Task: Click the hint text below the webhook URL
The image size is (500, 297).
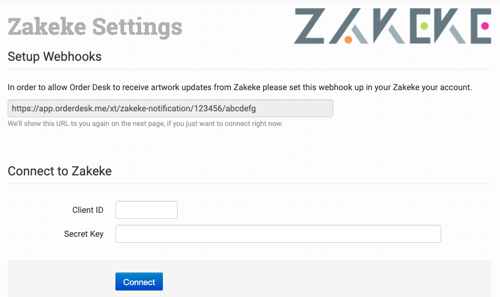Action: (x=145, y=124)
